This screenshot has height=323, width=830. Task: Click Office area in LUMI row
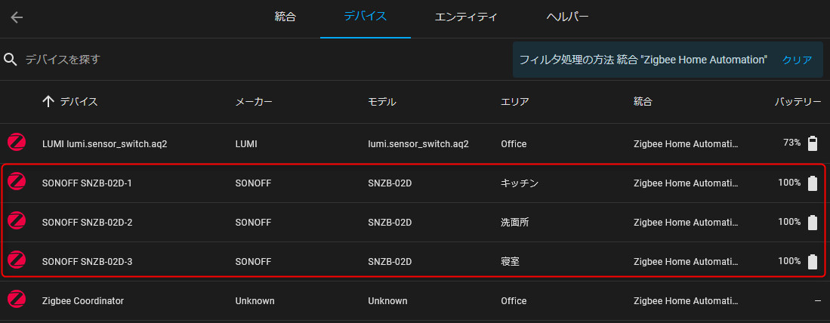point(514,143)
